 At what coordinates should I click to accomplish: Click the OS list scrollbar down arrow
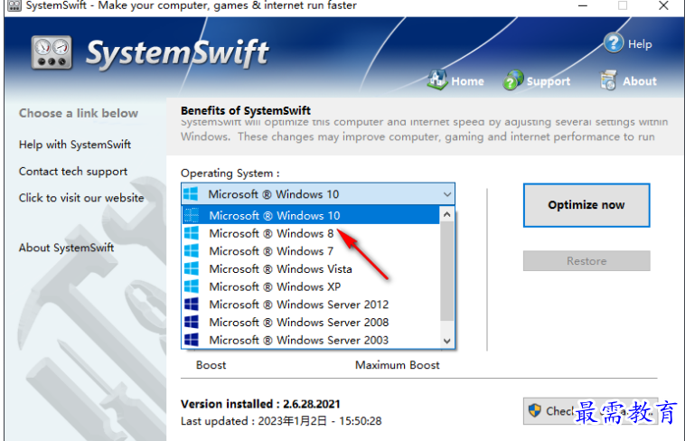(446, 341)
